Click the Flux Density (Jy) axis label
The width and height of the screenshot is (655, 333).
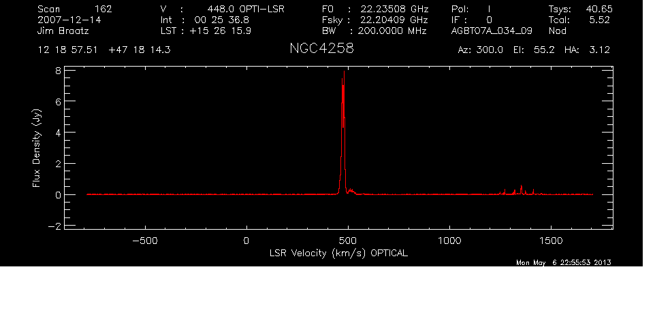click(x=37, y=148)
